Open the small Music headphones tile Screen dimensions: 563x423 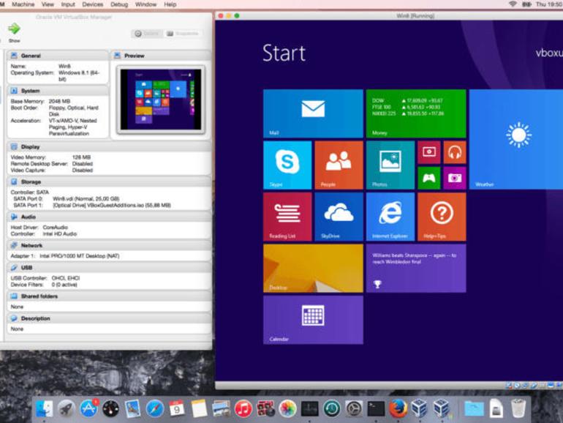click(455, 152)
